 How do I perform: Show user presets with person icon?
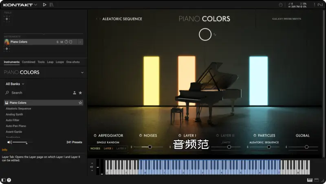(x=75, y=93)
